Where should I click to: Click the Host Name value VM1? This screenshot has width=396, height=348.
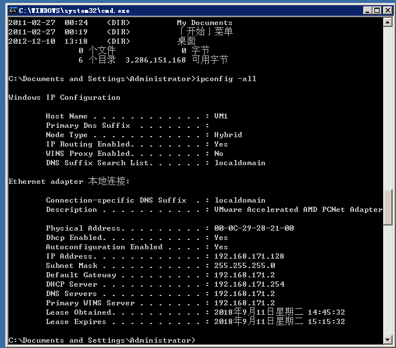pos(221,116)
